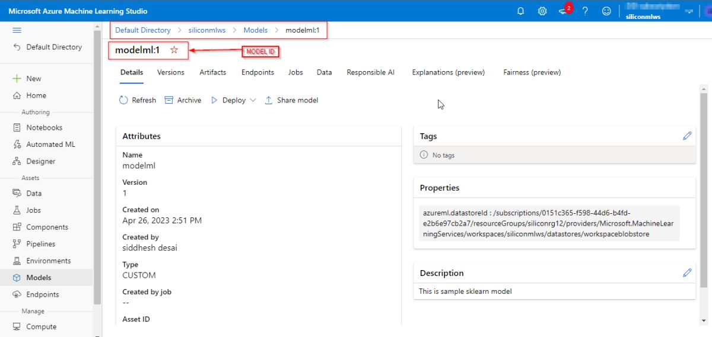Click the azureml.datastoreId property text
The width and height of the screenshot is (712, 337).
[x=548, y=223]
